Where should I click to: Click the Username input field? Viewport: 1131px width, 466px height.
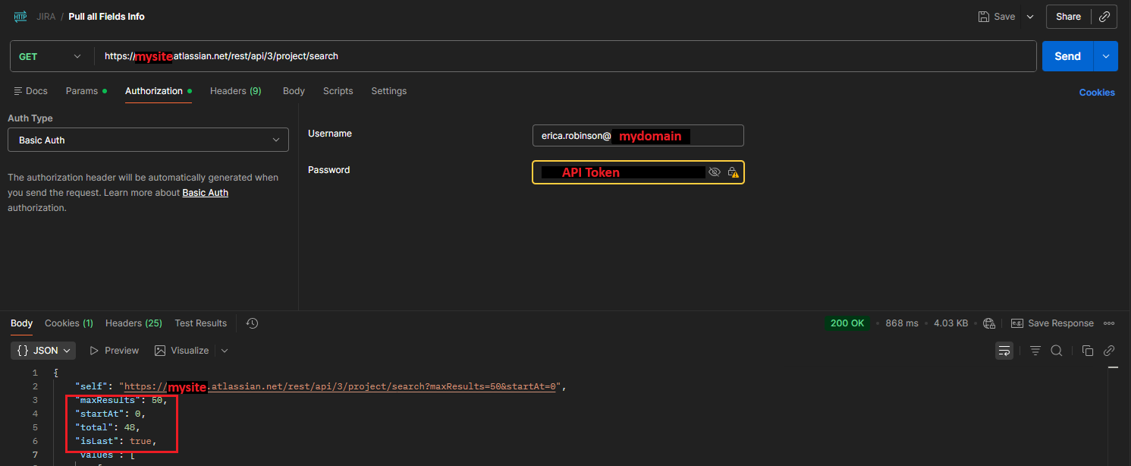click(638, 136)
